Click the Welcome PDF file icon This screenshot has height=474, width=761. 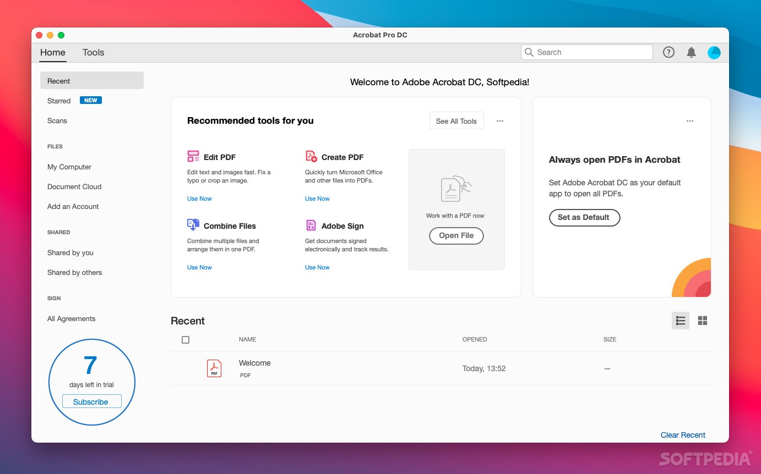(x=214, y=368)
